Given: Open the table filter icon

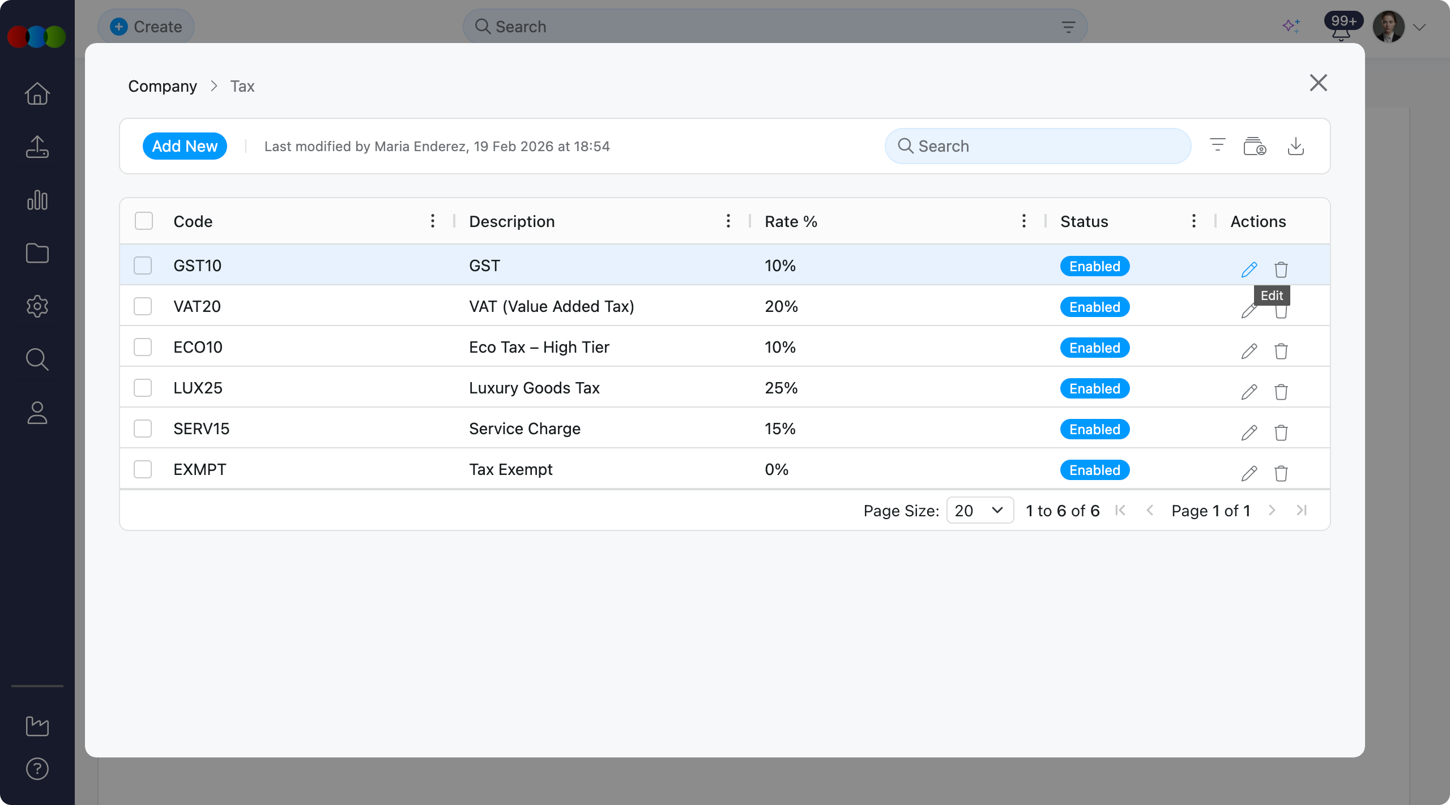Looking at the screenshot, I should (1217, 145).
